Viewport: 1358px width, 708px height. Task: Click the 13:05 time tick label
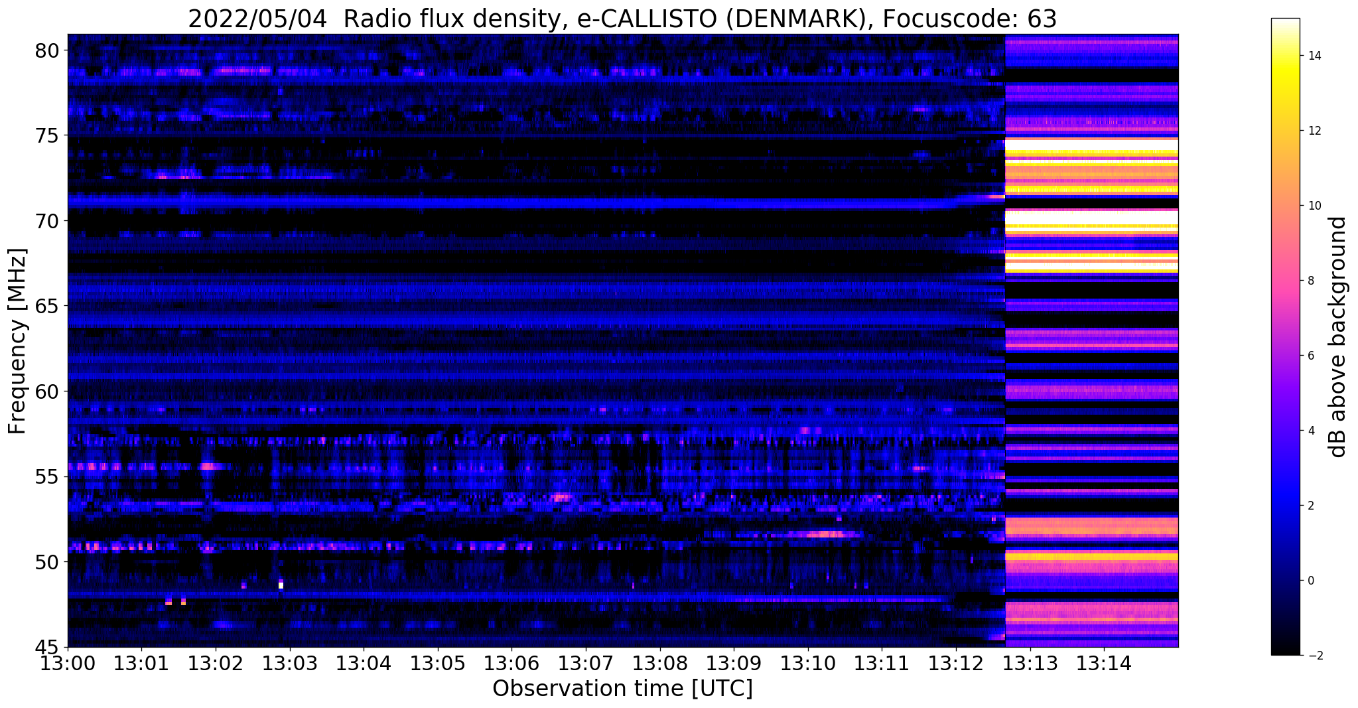coord(438,663)
